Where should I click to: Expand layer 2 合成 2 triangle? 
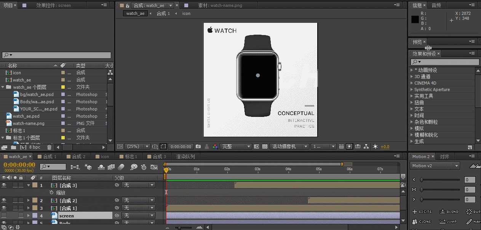pos(29,200)
